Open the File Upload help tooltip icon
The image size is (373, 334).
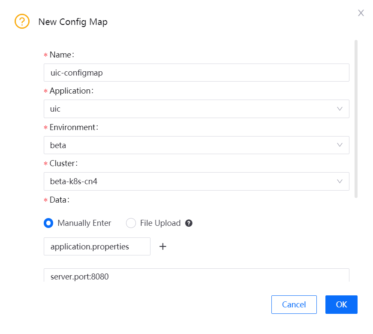click(x=190, y=223)
